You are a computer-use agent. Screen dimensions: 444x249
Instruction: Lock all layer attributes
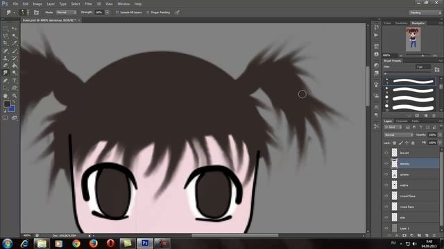[x=413, y=143]
